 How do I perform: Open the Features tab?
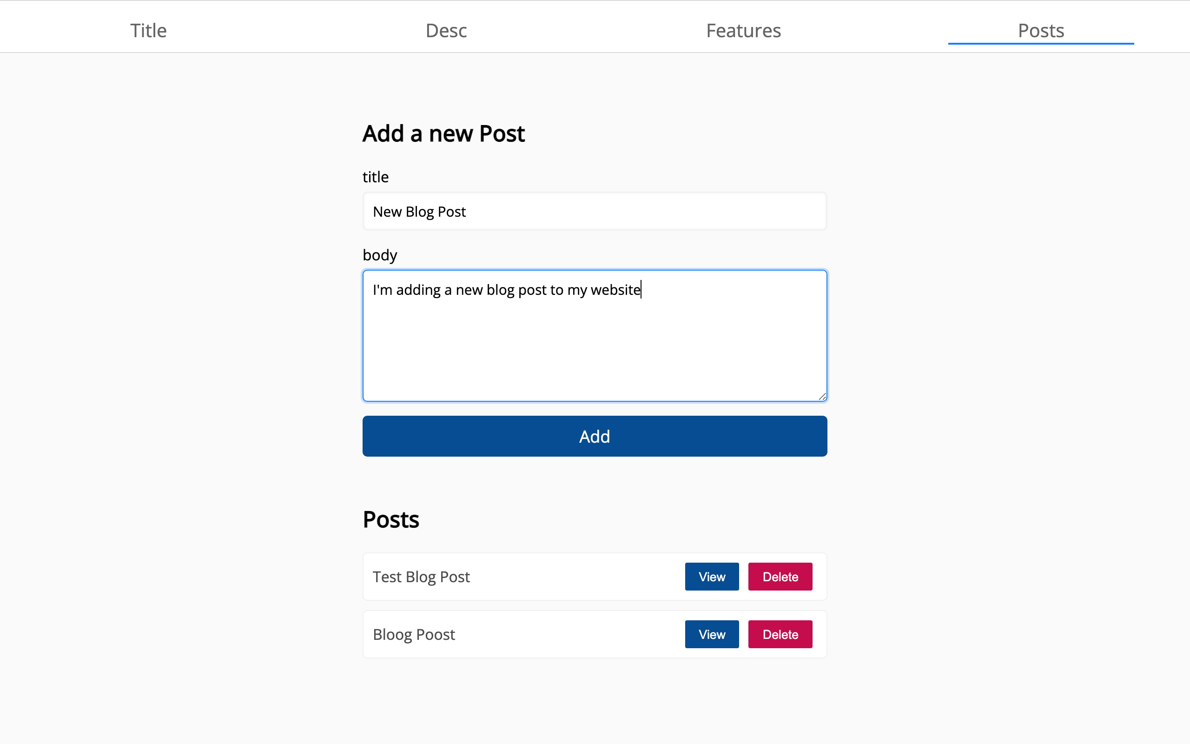tap(743, 31)
